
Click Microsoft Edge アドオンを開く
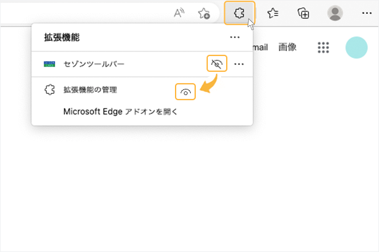pos(121,112)
